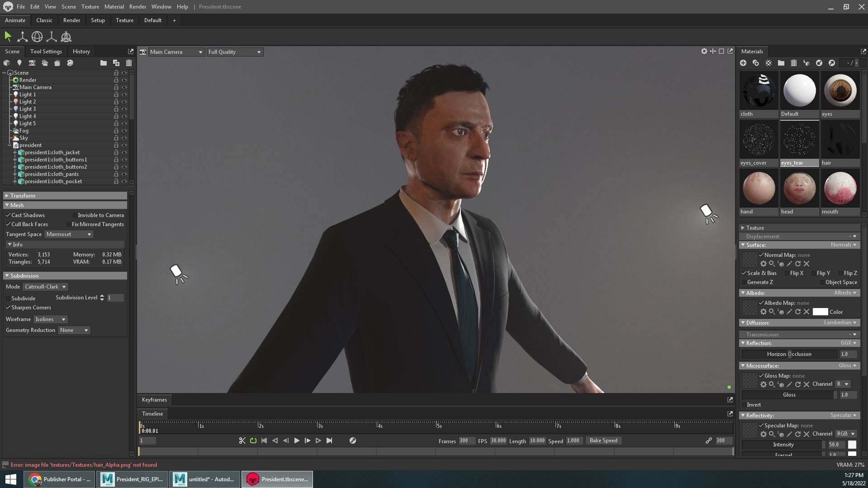
Task: Switch to the Classic workspace tab
Action: (x=44, y=20)
